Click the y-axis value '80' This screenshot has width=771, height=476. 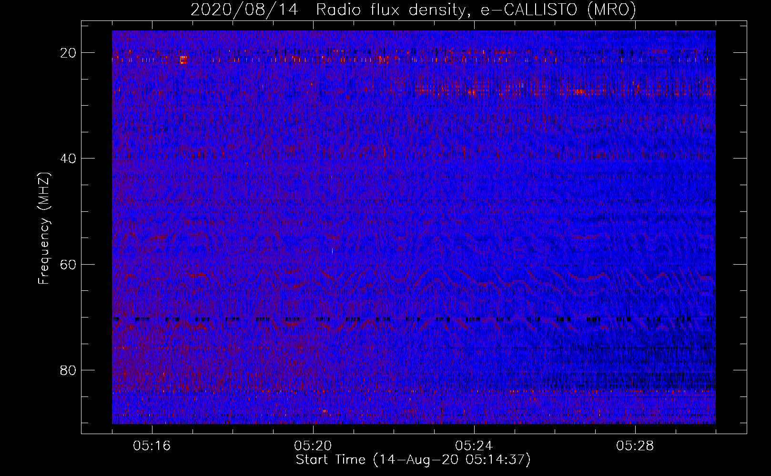[69, 370]
